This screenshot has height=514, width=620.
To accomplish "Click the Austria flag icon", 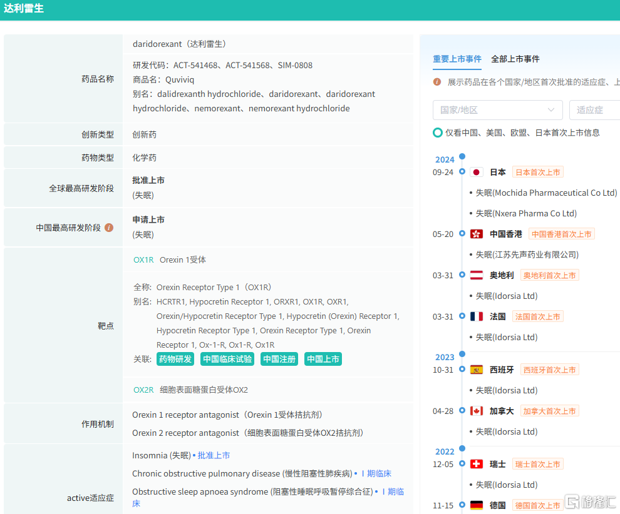I will (476, 275).
